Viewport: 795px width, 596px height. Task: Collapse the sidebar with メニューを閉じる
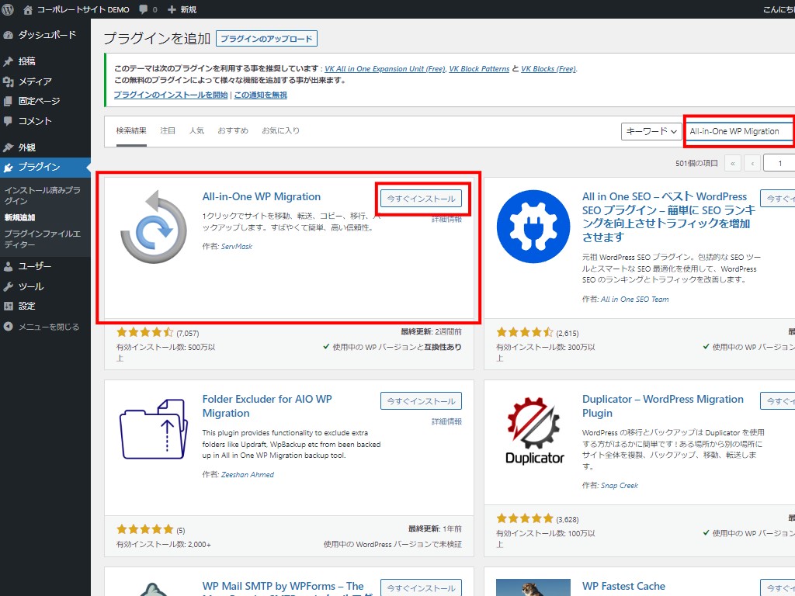click(x=48, y=327)
